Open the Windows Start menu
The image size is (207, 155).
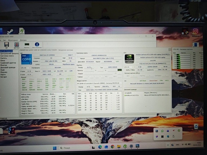[55, 148]
